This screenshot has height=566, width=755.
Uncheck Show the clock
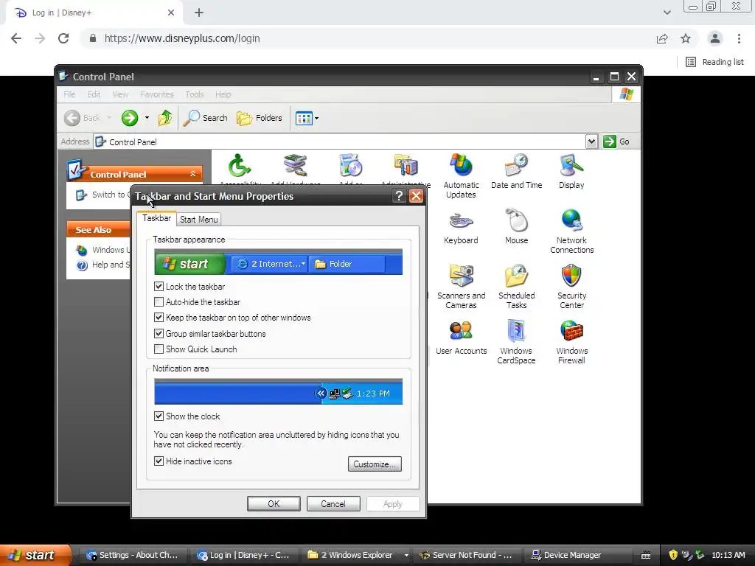point(159,416)
